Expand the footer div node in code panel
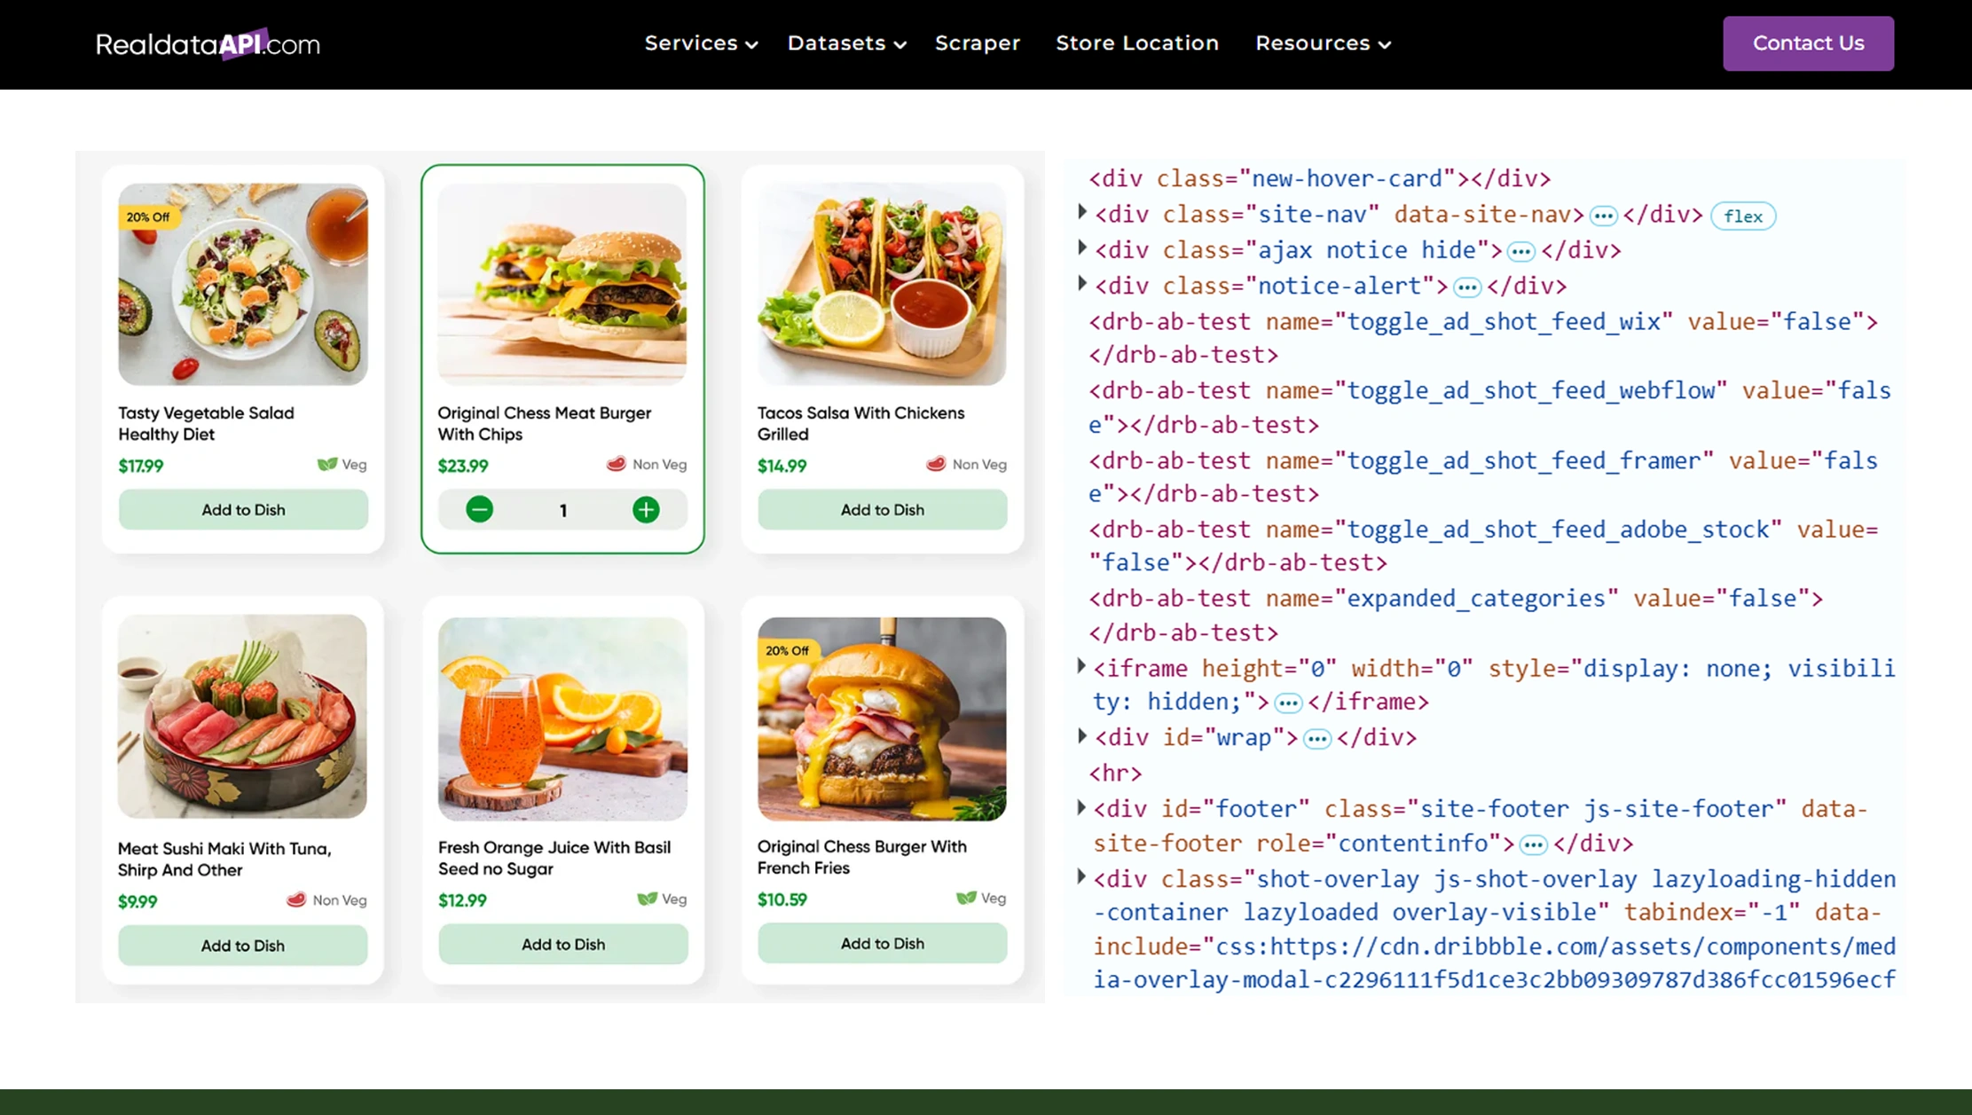Image resolution: width=1972 pixels, height=1115 pixels. (1081, 807)
